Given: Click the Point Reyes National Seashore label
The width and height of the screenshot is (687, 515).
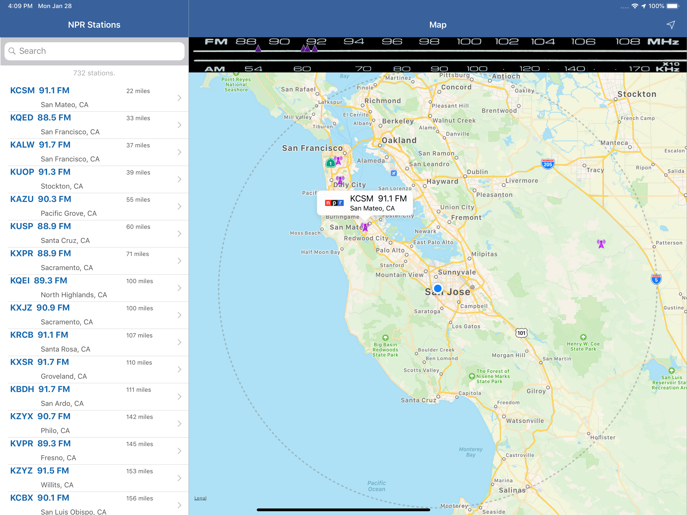Looking at the screenshot, I should [236, 84].
